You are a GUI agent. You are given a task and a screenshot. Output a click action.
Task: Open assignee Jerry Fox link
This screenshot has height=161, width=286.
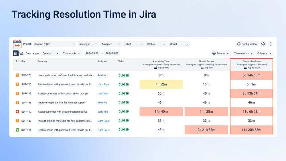point(102,112)
